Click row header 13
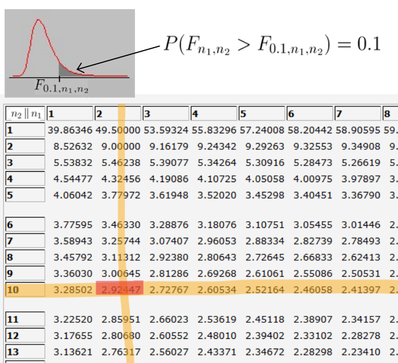The width and height of the screenshot is (398, 363). click(x=25, y=352)
